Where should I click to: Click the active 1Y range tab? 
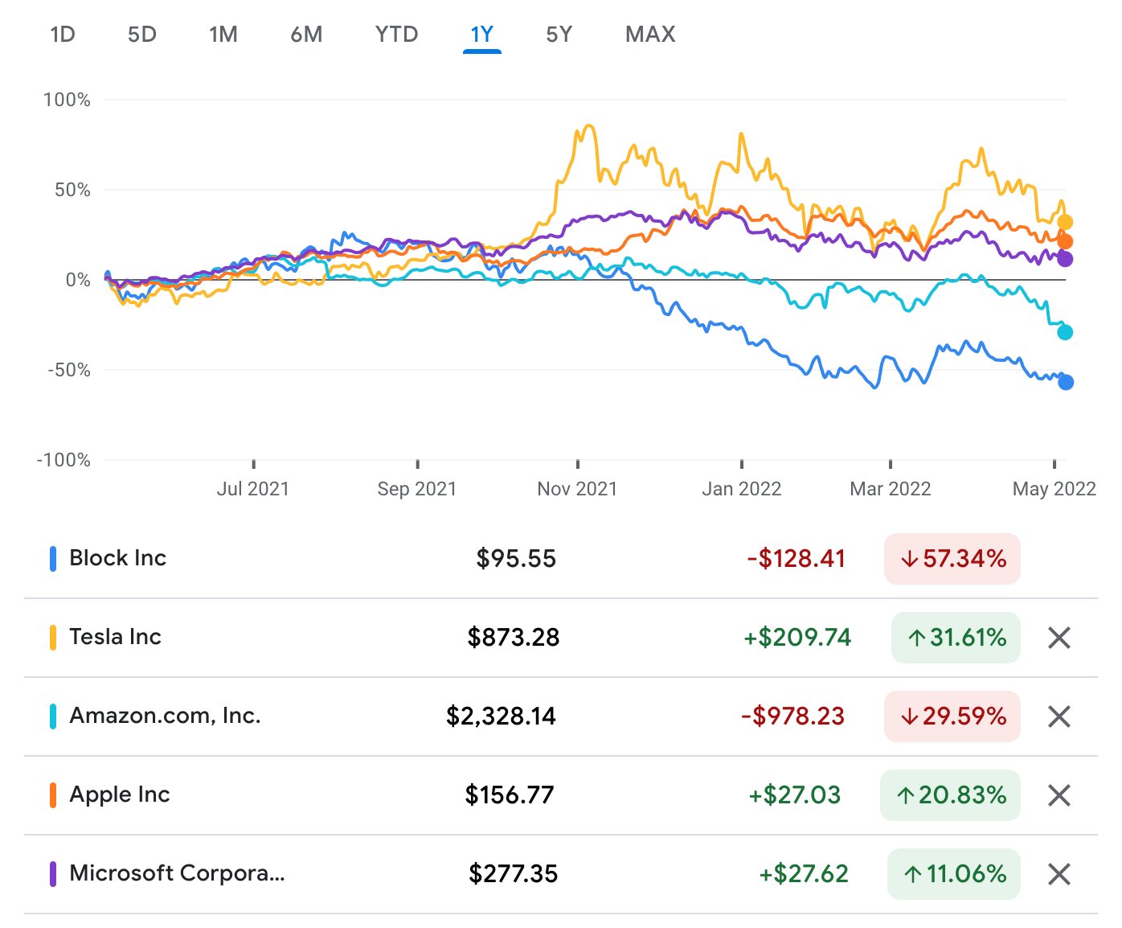(x=482, y=35)
